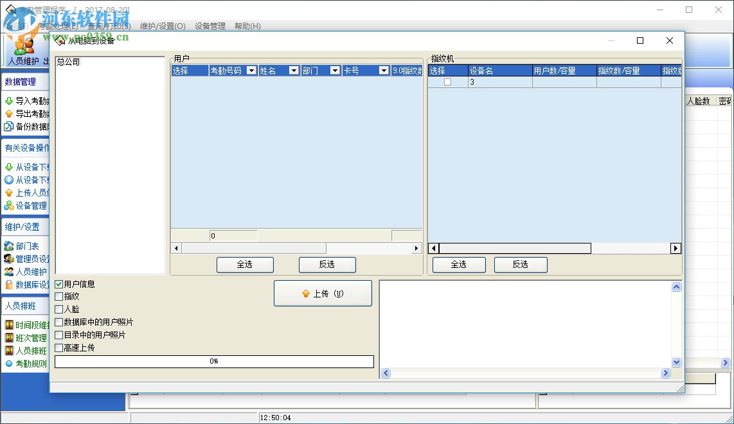Click left arrow of log pane horizontal scrollbar
Screen dimensions: 734x424
386,373
